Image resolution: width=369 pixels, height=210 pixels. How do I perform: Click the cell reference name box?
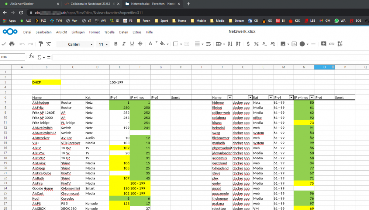point(13,57)
